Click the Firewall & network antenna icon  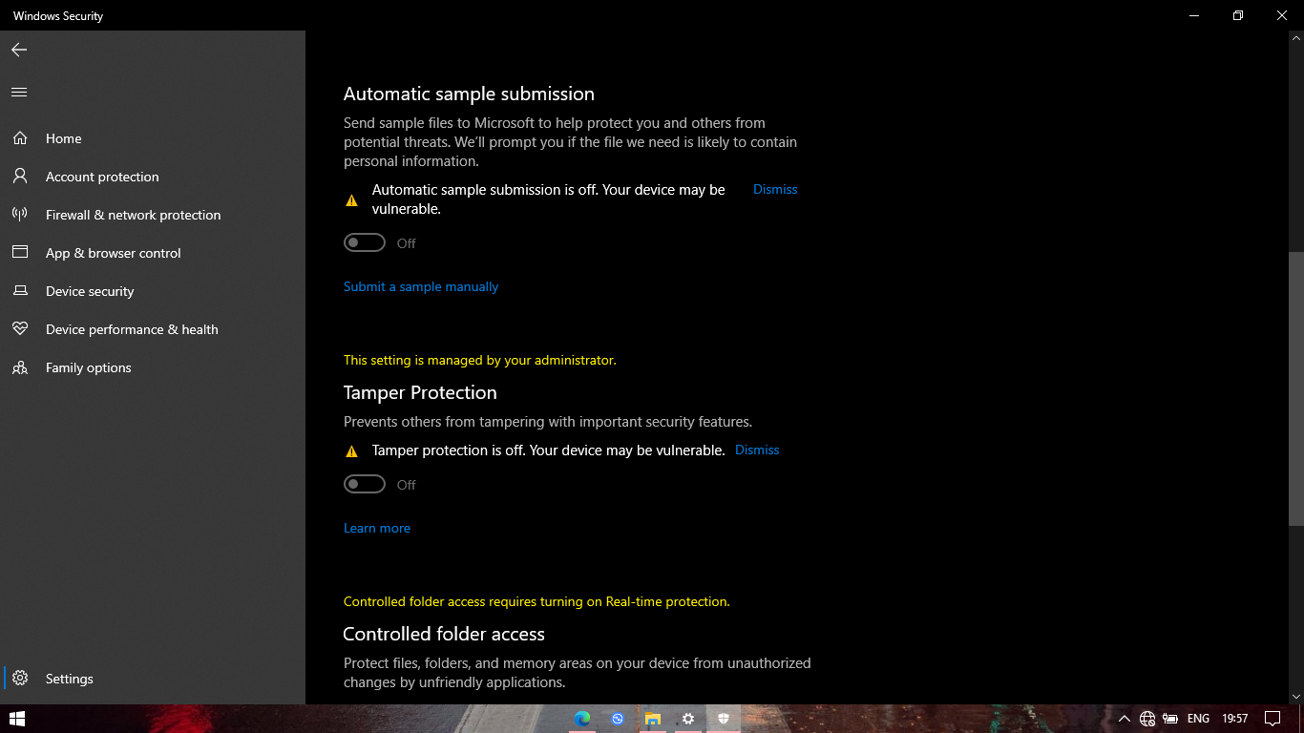click(x=20, y=215)
